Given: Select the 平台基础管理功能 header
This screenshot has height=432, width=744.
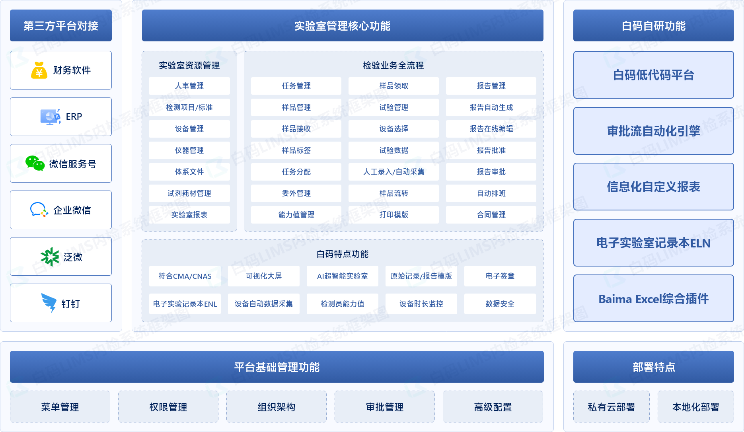Looking at the screenshot, I should pyautogui.click(x=277, y=367).
